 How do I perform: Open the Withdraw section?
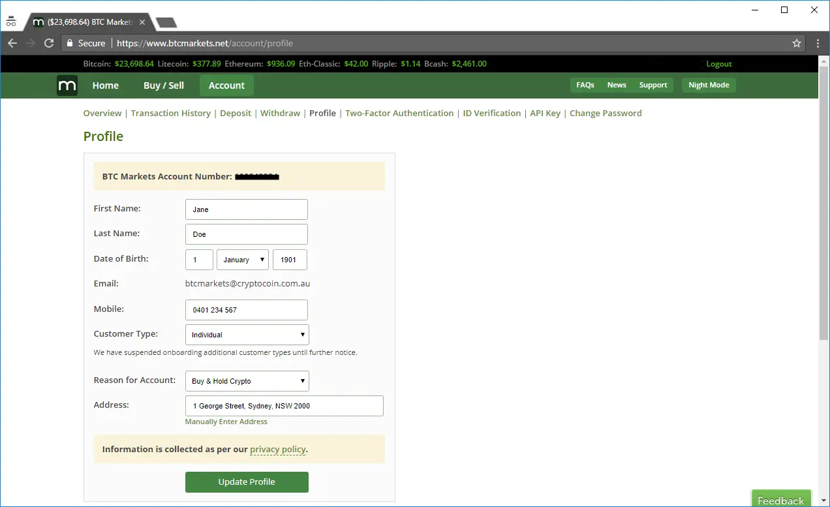tap(281, 113)
